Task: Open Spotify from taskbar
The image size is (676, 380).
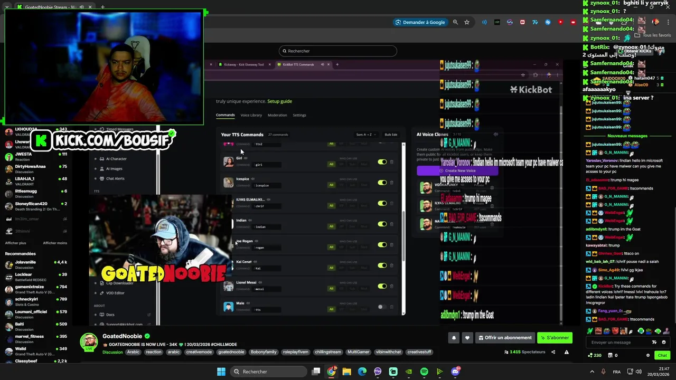Action: tap(424, 372)
